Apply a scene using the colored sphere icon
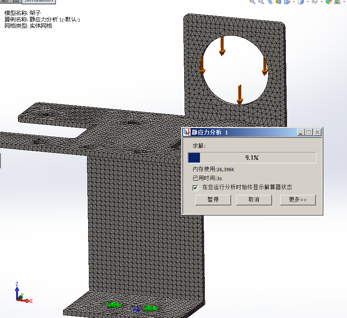This screenshot has height=318, width=347. tap(329, 2)
